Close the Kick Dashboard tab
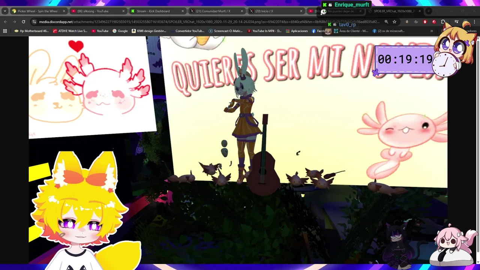The width and height of the screenshot is (480, 270). (183, 11)
